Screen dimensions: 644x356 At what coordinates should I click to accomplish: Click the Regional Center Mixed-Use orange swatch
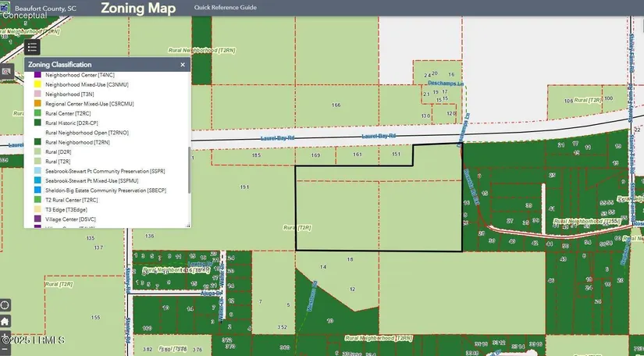click(x=36, y=103)
